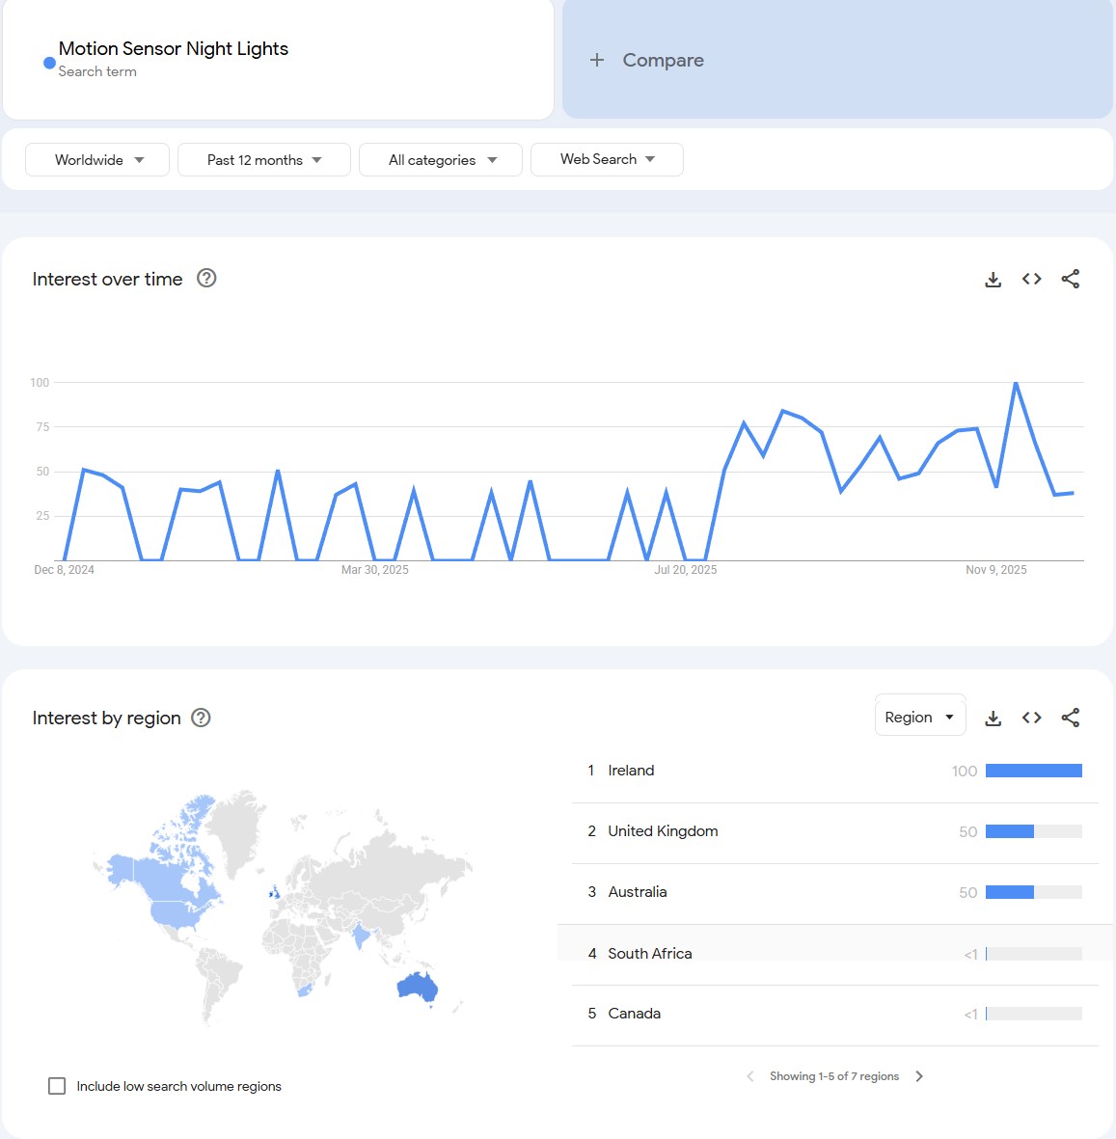Download the Interest by region data

coord(993,718)
